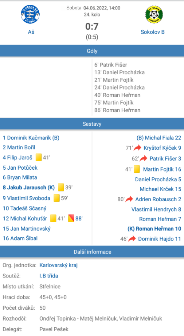Click Adrien Robausch substitution arrow icon
The image size is (184, 336).
coord(129,199)
